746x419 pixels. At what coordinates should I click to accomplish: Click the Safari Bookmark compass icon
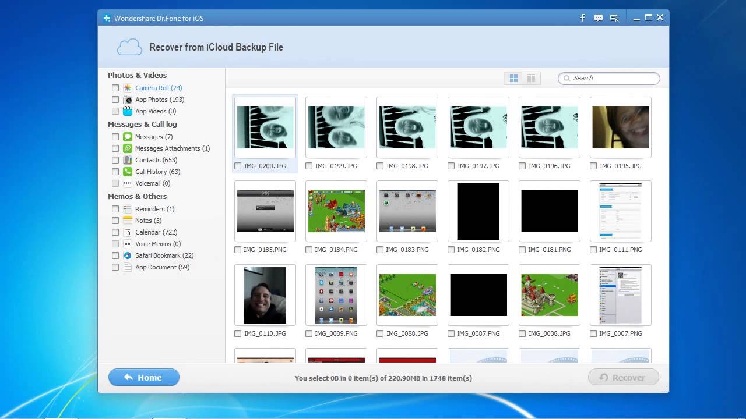(128, 255)
